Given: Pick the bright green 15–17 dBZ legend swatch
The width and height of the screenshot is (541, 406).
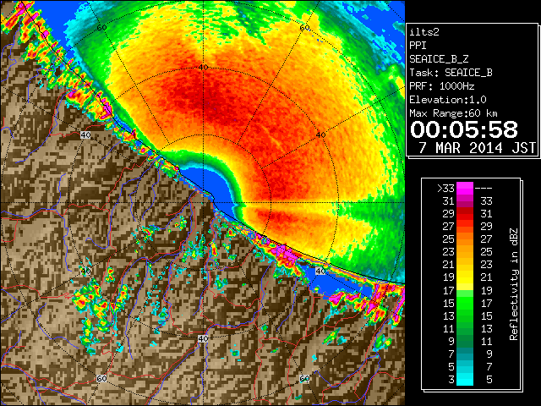Looking at the screenshot, I should (465, 303).
